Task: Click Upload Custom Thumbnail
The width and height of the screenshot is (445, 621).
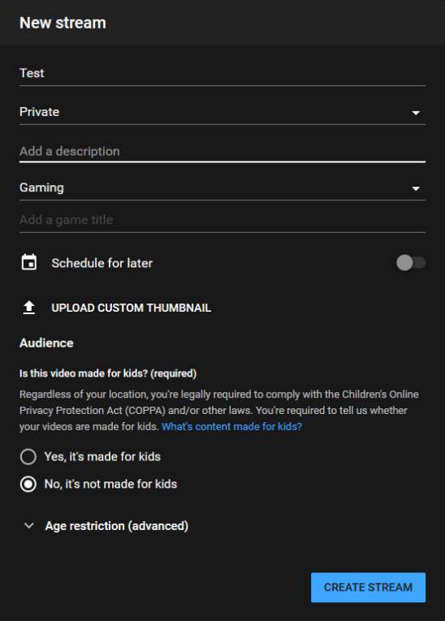Action: click(x=132, y=308)
